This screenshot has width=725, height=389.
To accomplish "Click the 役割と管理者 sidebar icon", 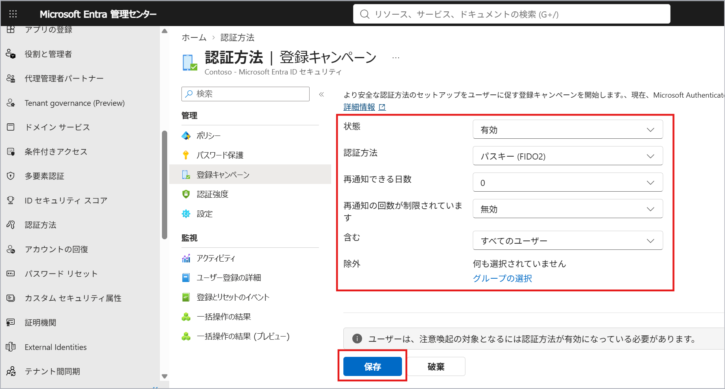I will (x=11, y=54).
